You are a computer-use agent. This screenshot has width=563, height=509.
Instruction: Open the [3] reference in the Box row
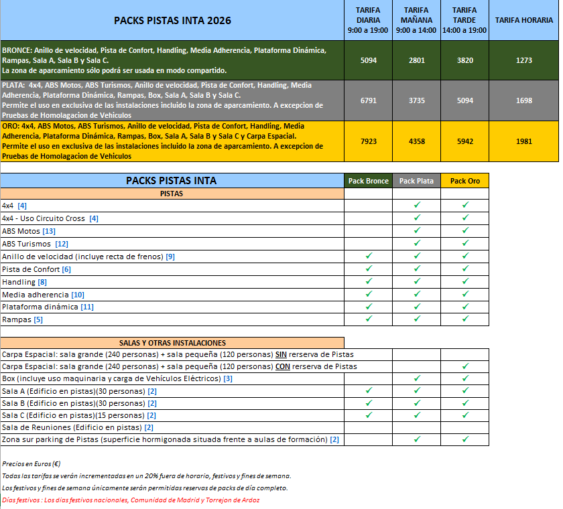[228, 378]
